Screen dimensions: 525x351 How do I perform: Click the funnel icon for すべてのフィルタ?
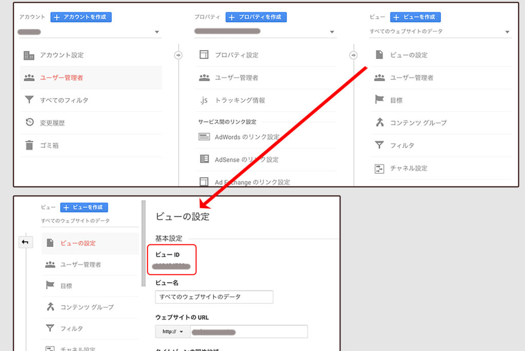(29, 100)
